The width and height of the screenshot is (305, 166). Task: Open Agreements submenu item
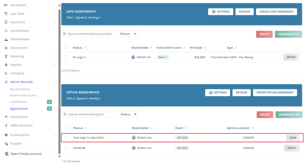[x=19, y=109]
